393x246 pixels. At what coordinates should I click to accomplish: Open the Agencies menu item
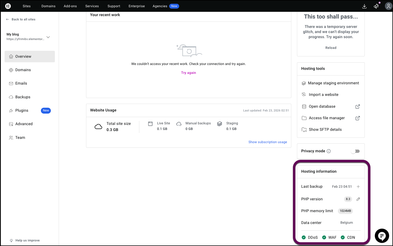(x=160, y=6)
